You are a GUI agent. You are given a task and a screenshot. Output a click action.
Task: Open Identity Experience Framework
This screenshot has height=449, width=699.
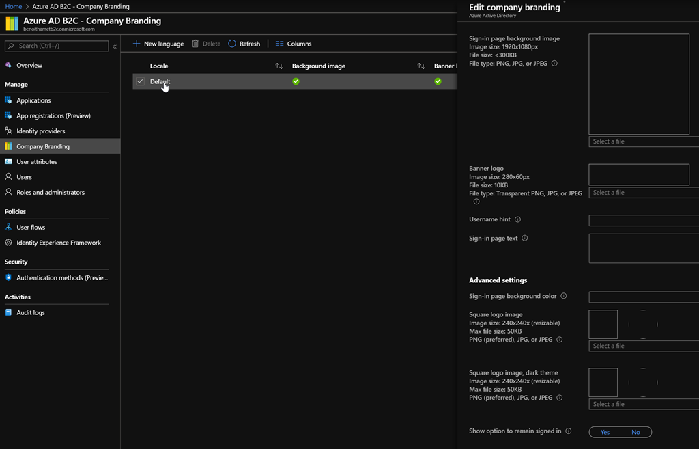point(59,243)
